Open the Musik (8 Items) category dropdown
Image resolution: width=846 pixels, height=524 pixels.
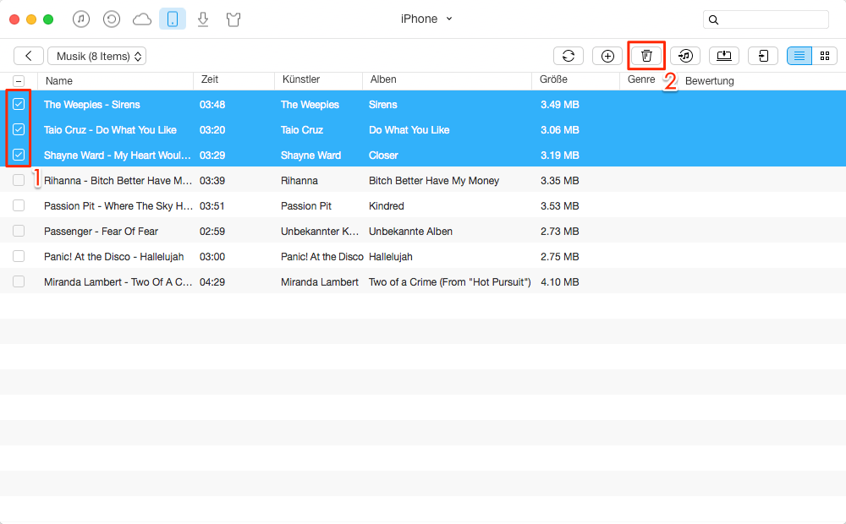click(97, 56)
